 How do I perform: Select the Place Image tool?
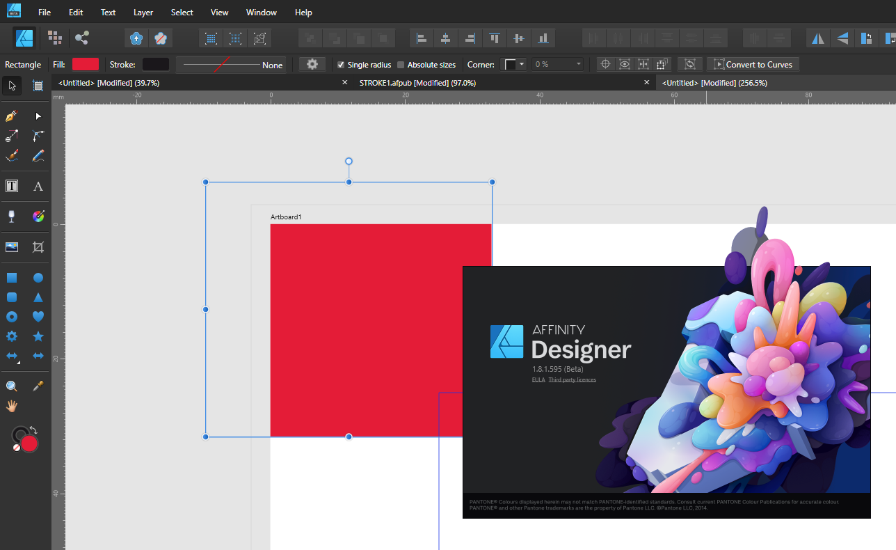(12, 247)
